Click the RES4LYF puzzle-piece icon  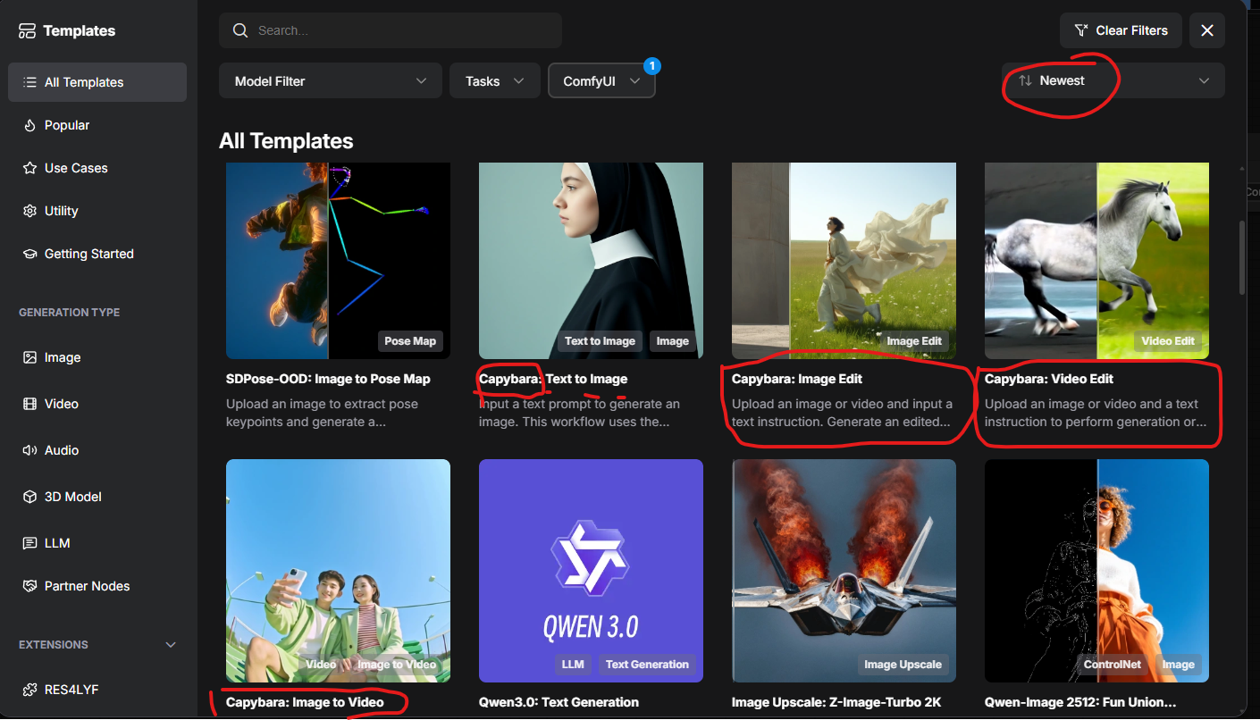click(x=29, y=690)
